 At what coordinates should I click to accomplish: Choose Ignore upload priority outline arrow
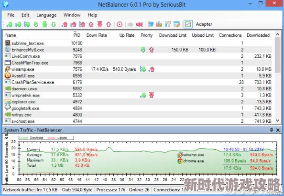click(x=109, y=24)
